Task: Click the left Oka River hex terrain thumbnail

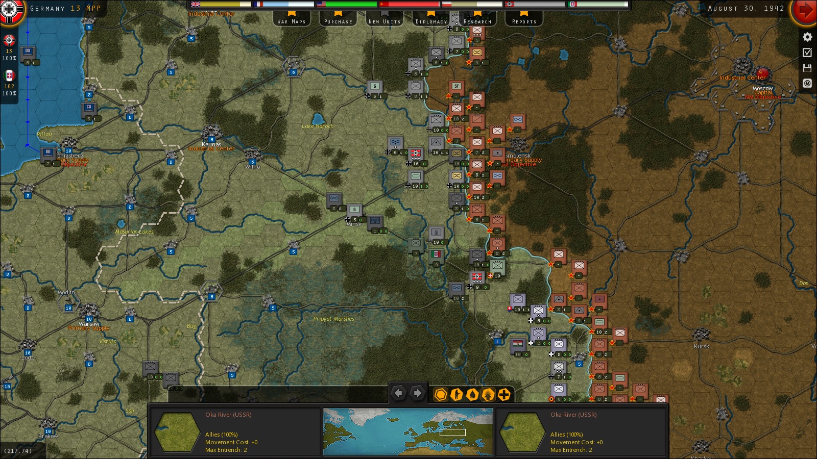Action: (177, 431)
